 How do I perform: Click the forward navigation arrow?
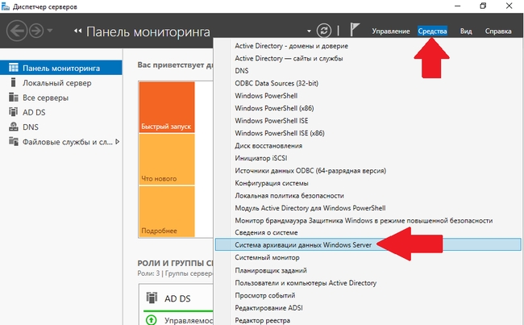point(36,31)
